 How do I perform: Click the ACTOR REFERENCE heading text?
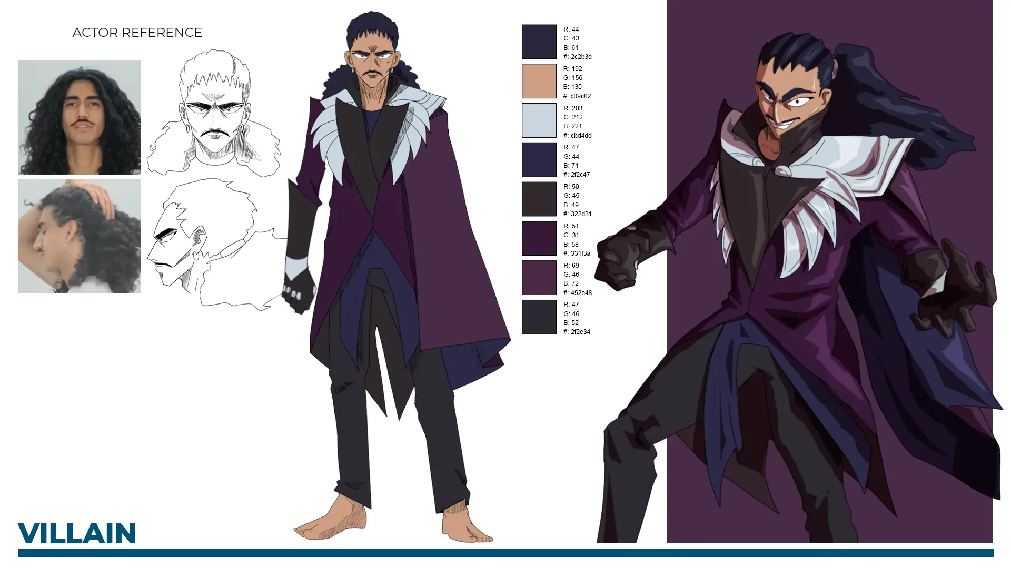coord(137,33)
